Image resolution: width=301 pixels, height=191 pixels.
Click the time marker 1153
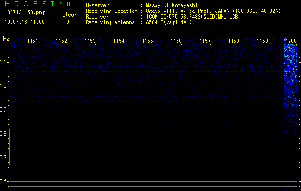(x=90, y=41)
